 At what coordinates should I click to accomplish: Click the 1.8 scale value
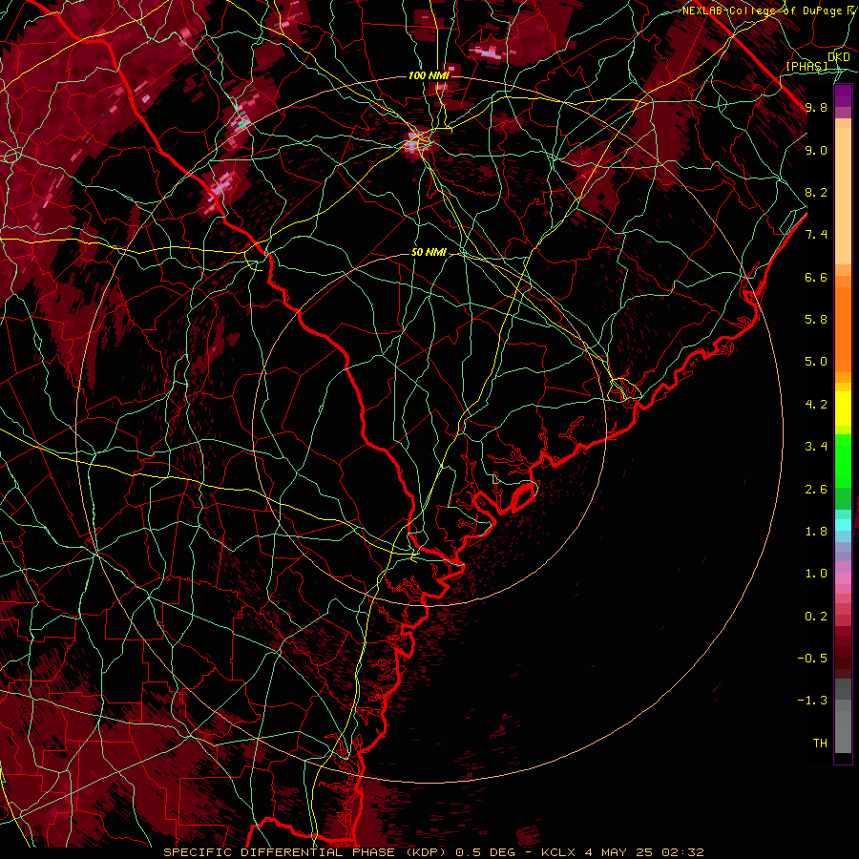(x=816, y=532)
